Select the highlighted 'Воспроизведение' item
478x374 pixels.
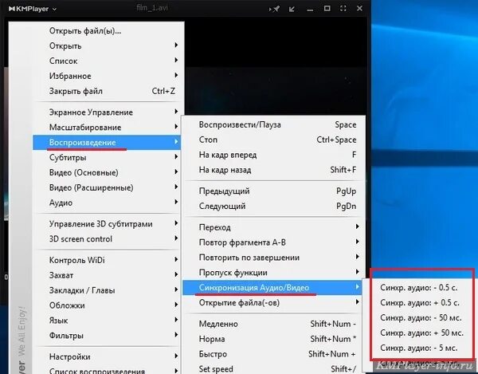point(107,142)
